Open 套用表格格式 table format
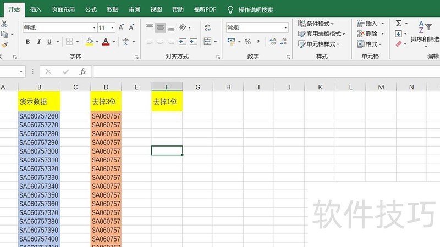The height and width of the screenshot is (247, 440). [321, 34]
